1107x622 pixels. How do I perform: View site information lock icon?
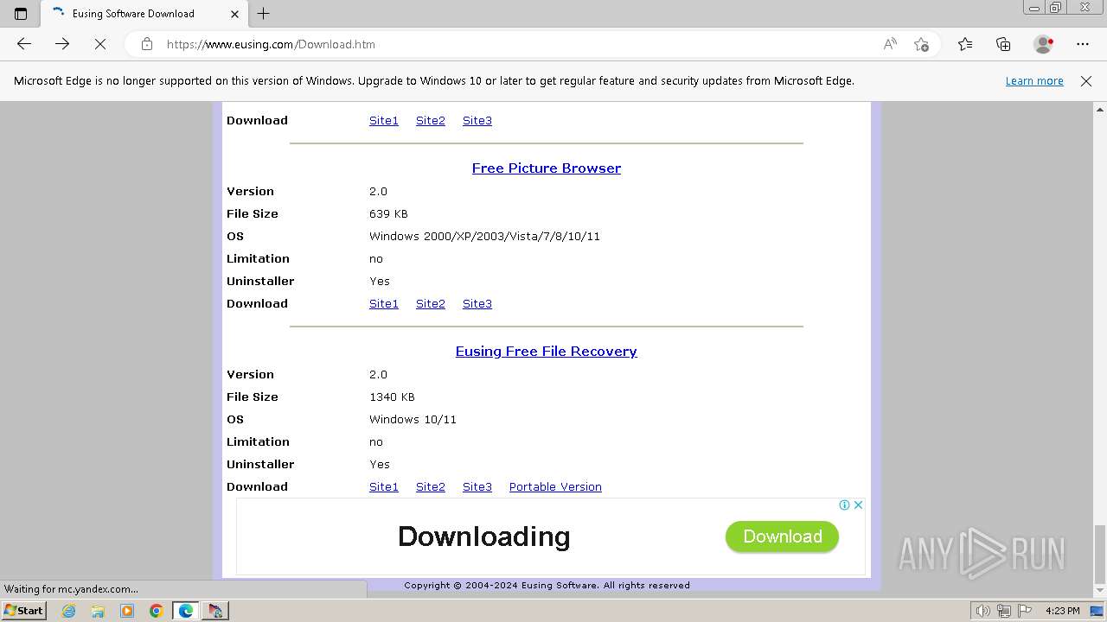[147, 44]
